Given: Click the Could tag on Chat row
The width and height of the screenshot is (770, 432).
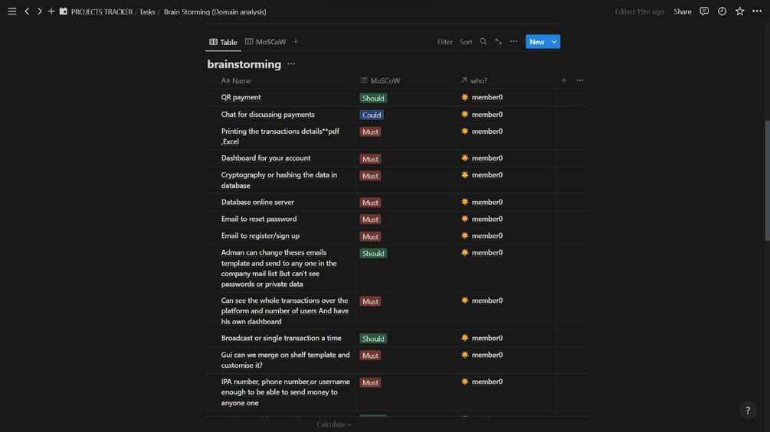Looking at the screenshot, I should point(372,115).
